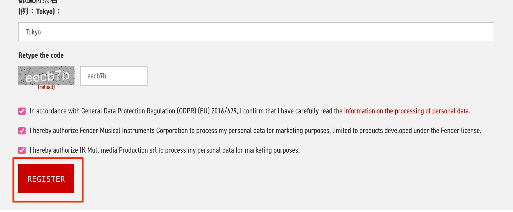The image size is (513, 212).
Task: Click the eecb7b captcha image
Action: 46,75
